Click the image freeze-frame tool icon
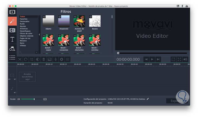198x117 pixels. coord(50,59)
